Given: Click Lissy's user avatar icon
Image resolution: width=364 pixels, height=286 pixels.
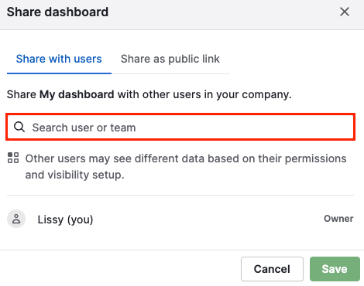Looking at the screenshot, I should (x=16, y=219).
